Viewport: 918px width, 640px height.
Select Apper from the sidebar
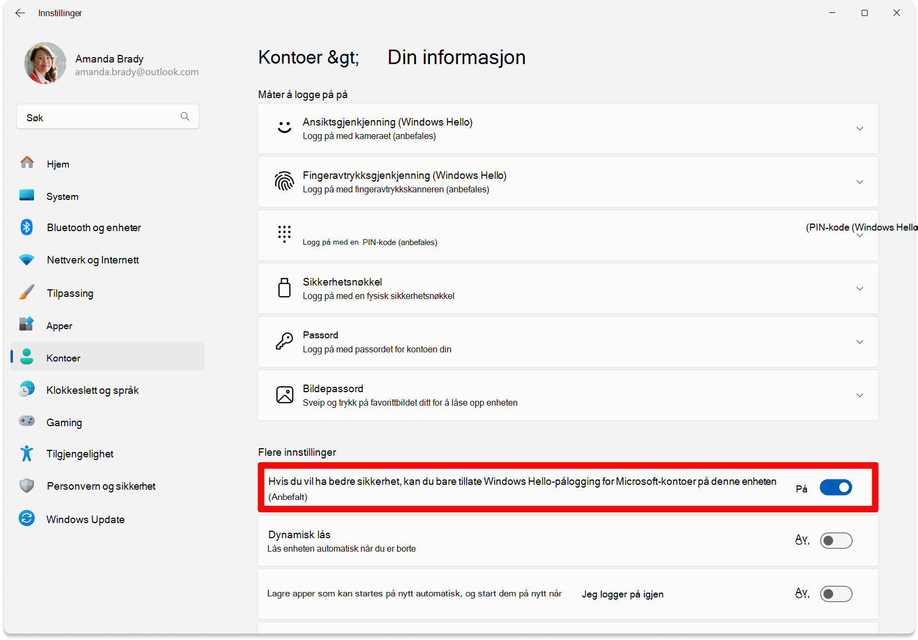coord(108,325)
